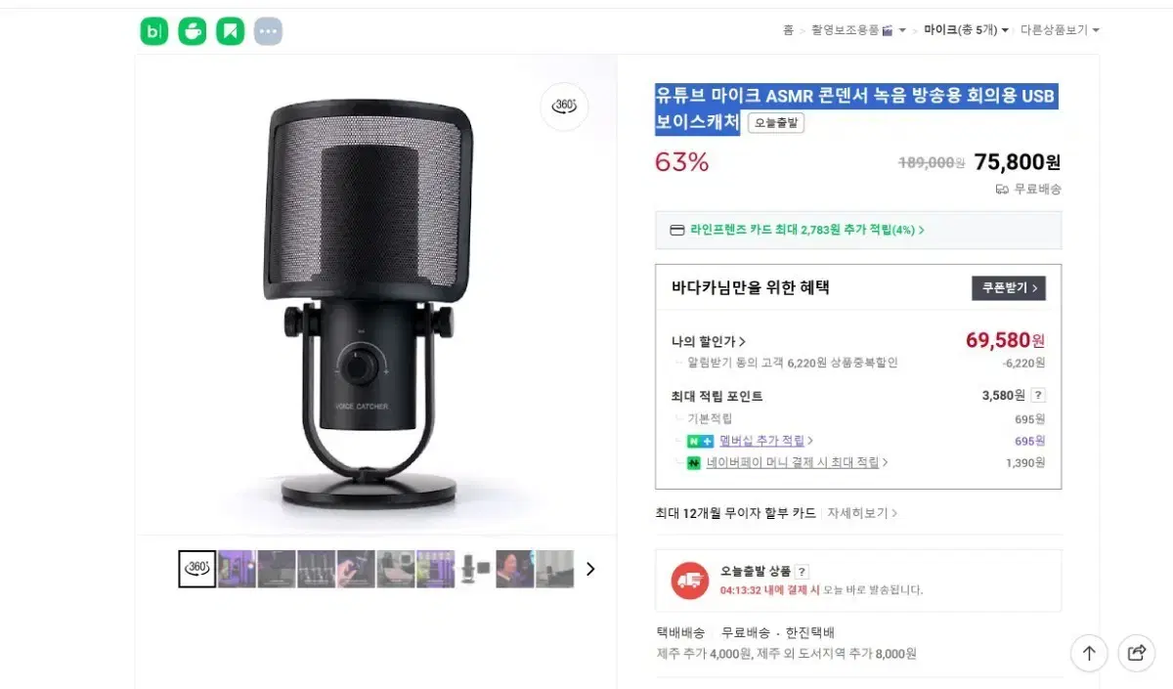Click the scroll-to-top arrow button
Viewport: 1173px width, 689px height.
click(x=1089, y=653)
